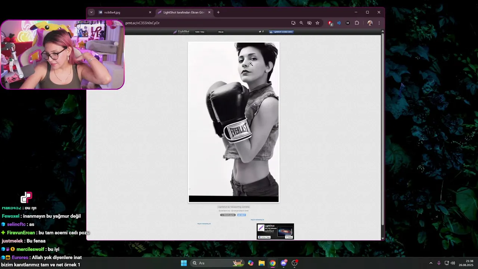Viewport: 478px width, 269px height.
Task: Open the red extension with badge
Action: [x=330, y=23]
